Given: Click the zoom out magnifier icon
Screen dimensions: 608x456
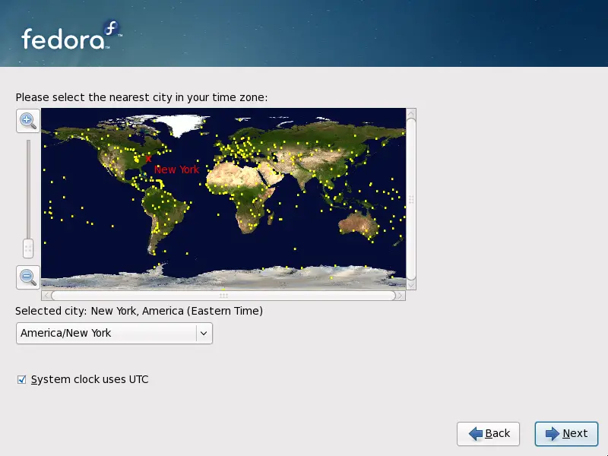Looking at the screenshot, I should [x=27, y=277].
